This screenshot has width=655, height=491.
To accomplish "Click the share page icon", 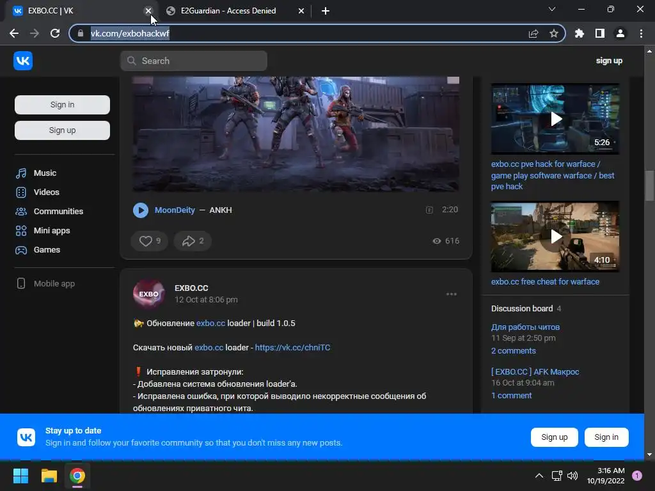I will (533, 33).
